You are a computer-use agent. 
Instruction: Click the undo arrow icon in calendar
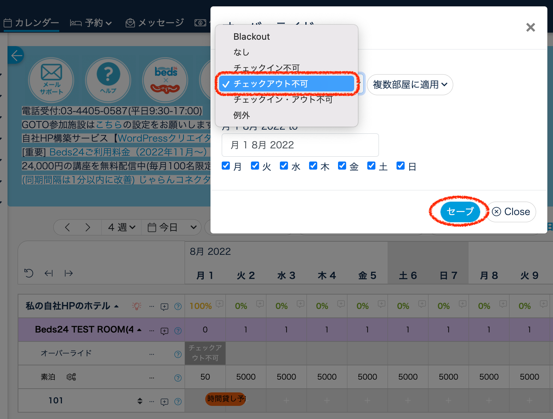click(x=29, y=273)
